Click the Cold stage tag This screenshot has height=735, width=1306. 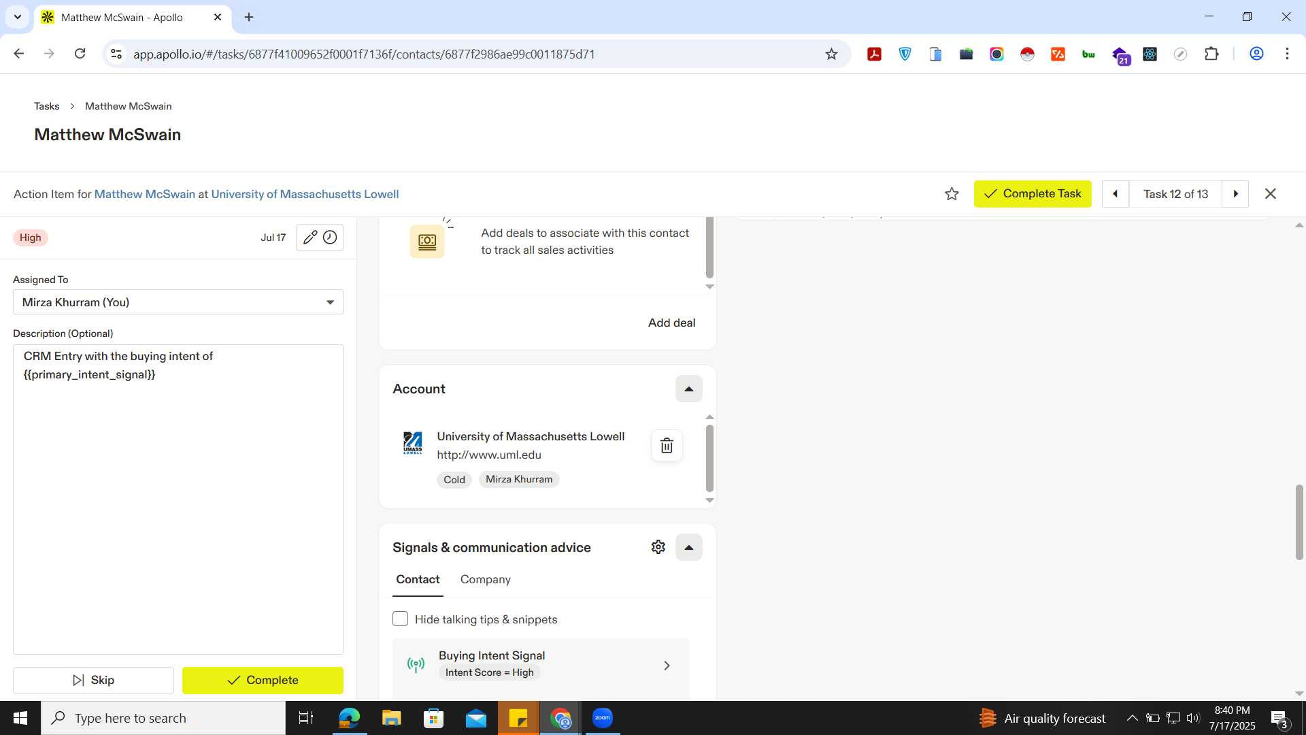(454, 480)
